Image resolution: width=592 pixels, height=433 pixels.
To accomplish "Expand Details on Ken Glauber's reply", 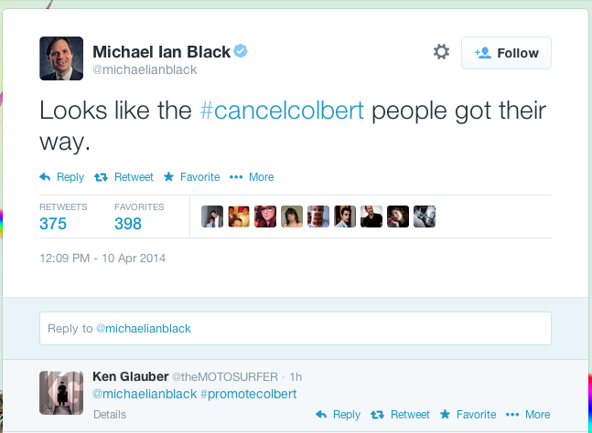I will 110,415.
